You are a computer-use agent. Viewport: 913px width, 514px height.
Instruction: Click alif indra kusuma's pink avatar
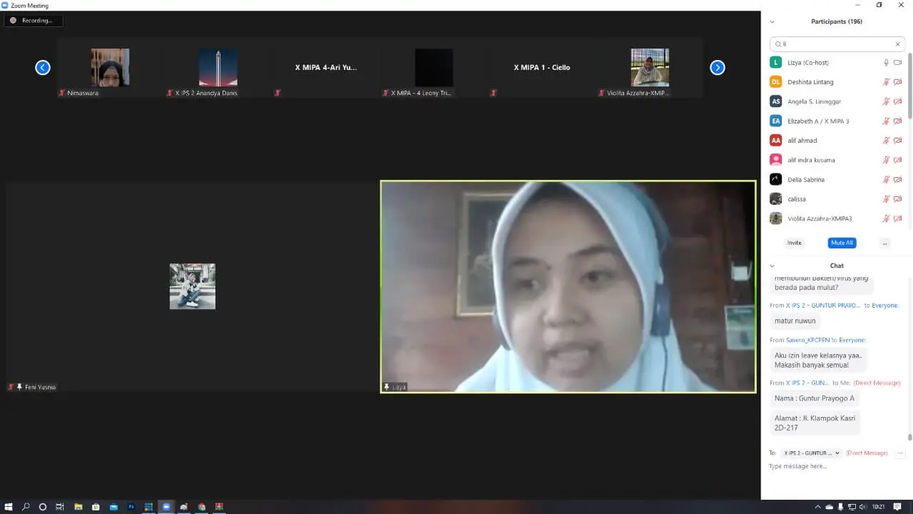pyautogui.click(x=776, y=160)
